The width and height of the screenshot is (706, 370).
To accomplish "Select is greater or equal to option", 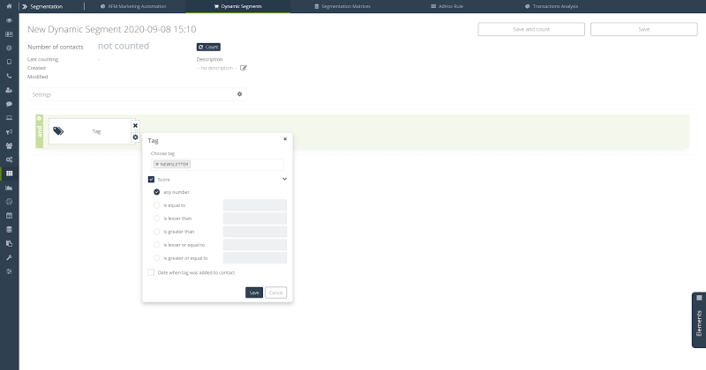I will click(157, 258).
